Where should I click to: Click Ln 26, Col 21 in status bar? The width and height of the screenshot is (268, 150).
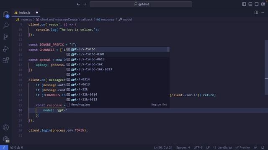pos(163,147)
